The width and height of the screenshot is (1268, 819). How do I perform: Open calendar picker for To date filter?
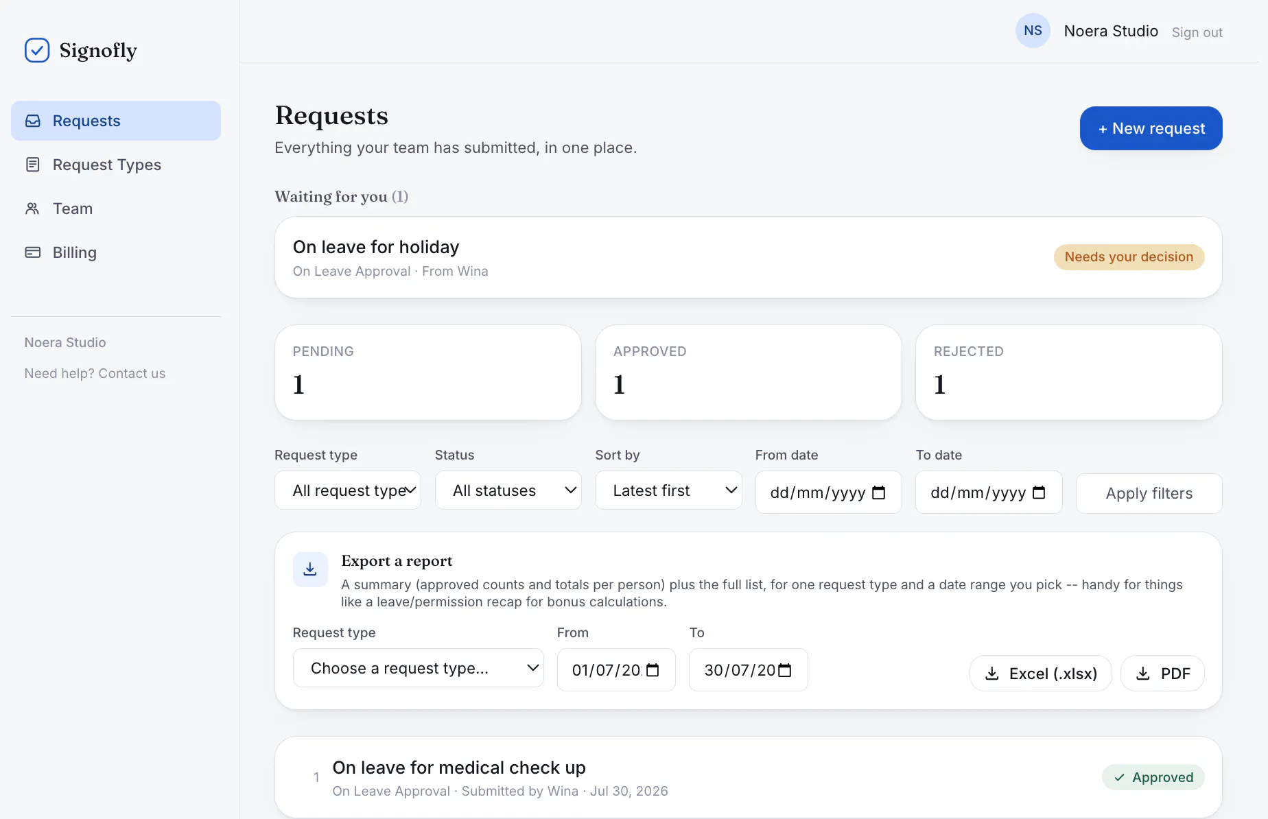coord(1039,492)
